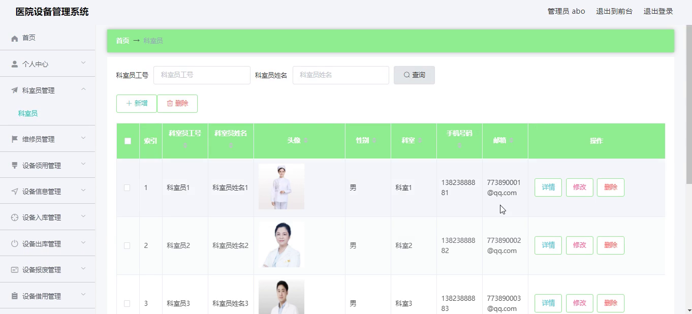Click 修改 for 科室员3
Screen dimensions: 692x314
click(580, 303)
